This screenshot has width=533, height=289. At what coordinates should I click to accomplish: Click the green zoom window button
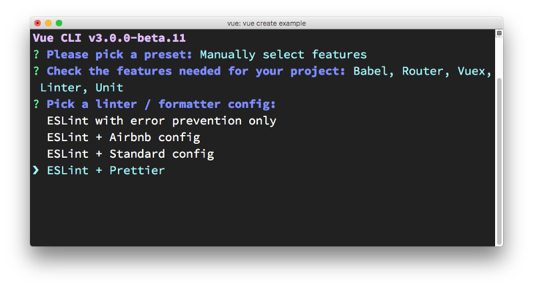59,23
